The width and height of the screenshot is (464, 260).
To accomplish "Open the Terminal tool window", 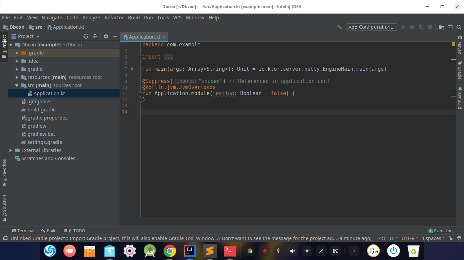I will tap(23, 231).
